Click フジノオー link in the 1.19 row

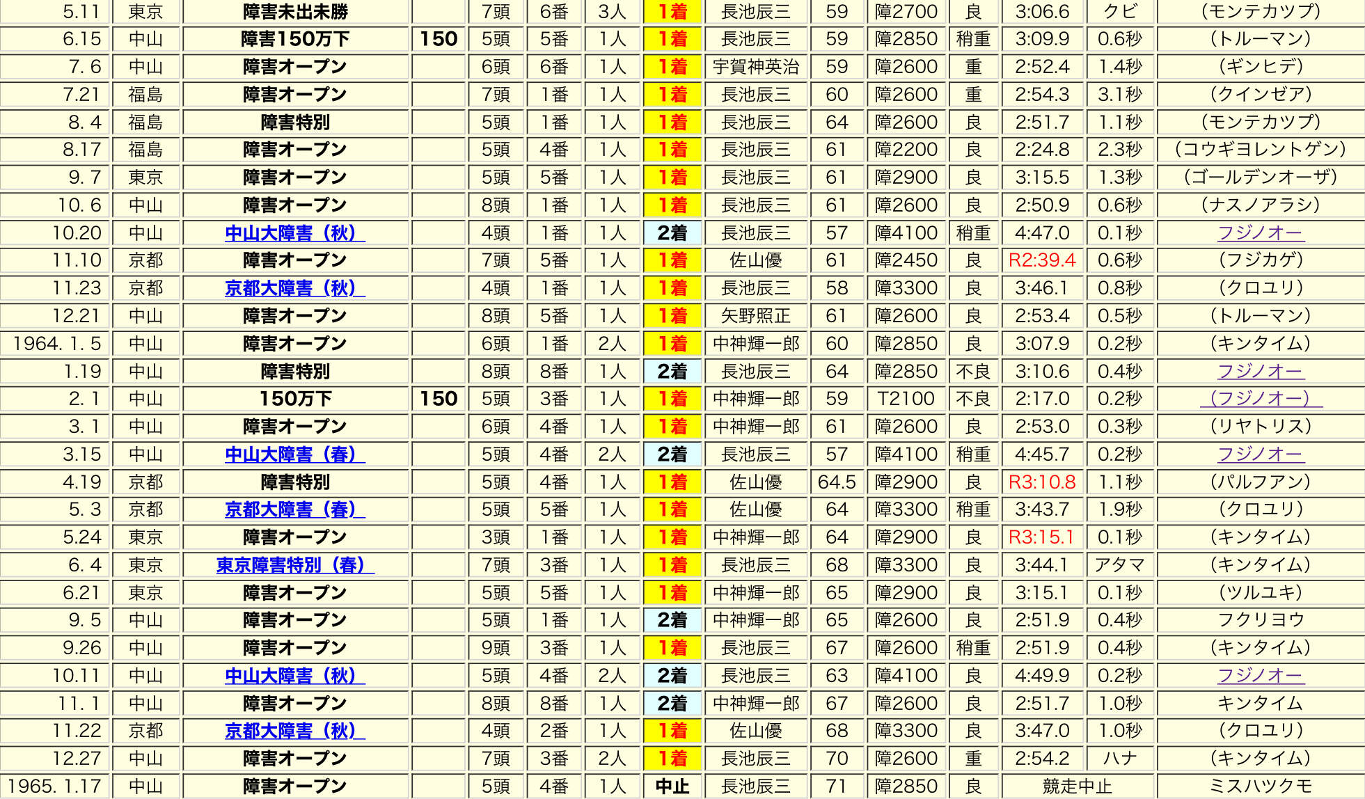pos(1261,371)
